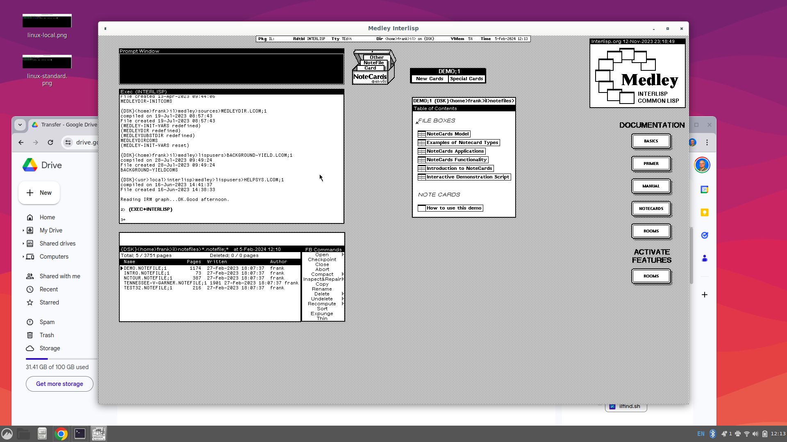Expand Shared drives in Drive sidebar
Image resolution: width=787 pixels, height=442 pixels.
click(x=23, y=244)
